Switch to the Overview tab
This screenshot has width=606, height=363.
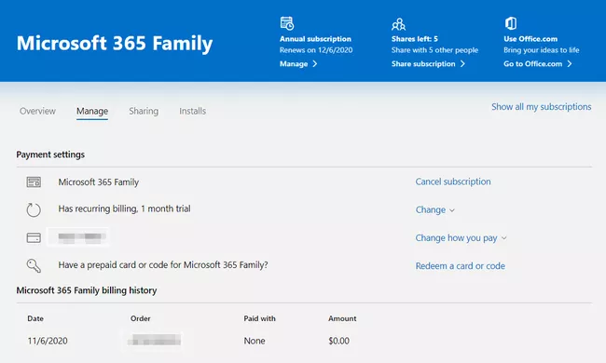click(37, 111)
